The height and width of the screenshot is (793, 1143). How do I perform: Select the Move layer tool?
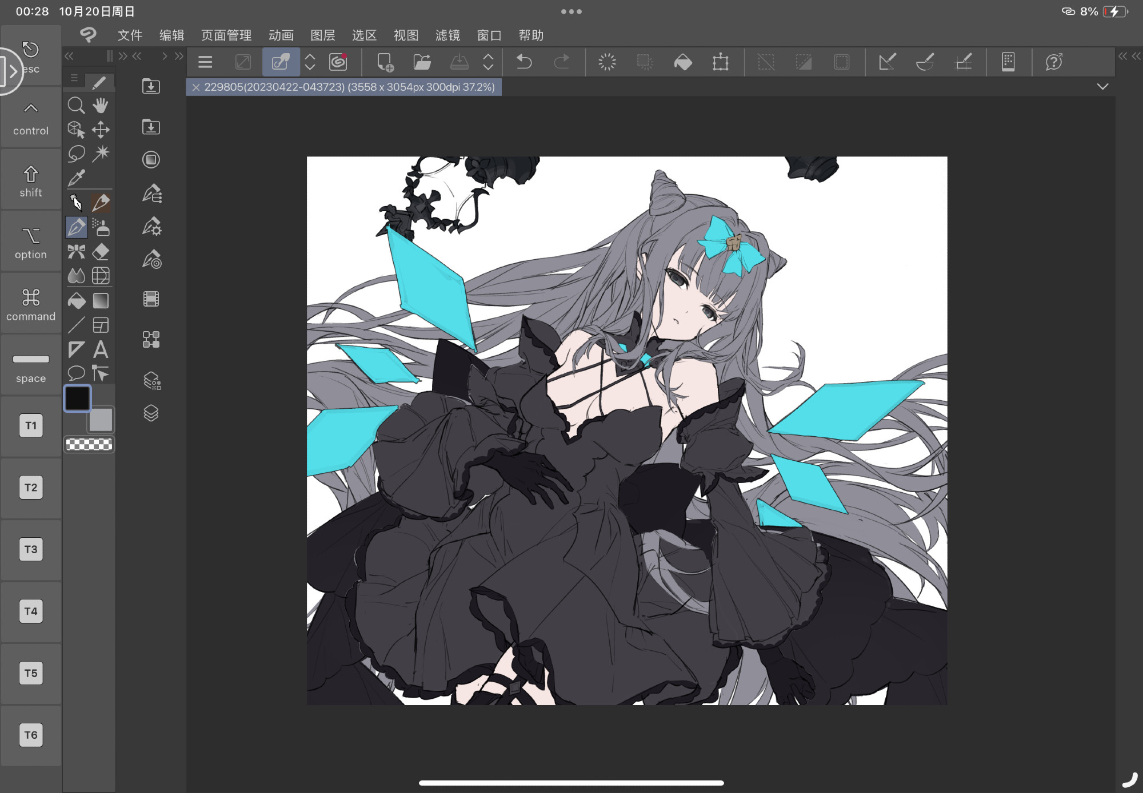point(101,130)
